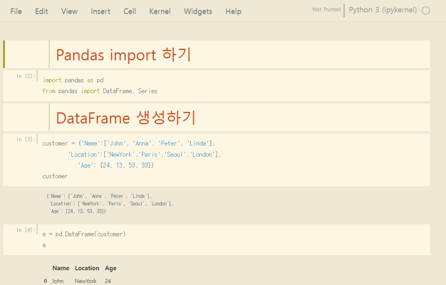Open the Help menu
This screenshot has width=446, height=285.
233,11
